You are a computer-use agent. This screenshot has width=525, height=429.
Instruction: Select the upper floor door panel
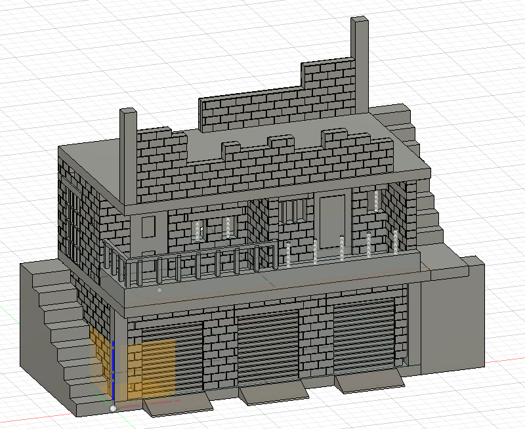[x=332, y=222]
